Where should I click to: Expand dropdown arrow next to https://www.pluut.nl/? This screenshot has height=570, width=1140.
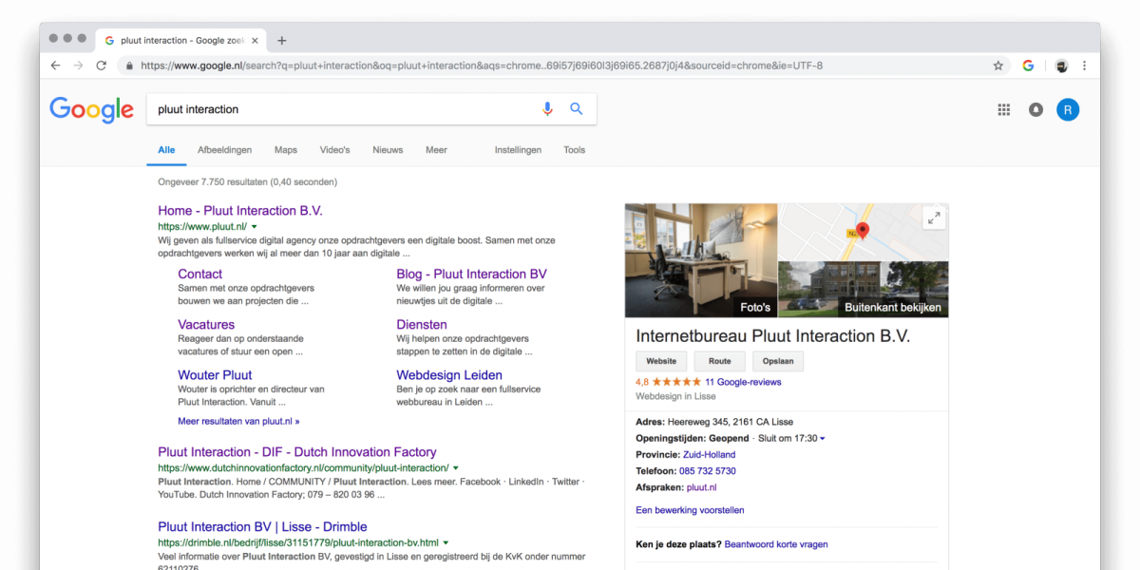click(x=255, y=227)
